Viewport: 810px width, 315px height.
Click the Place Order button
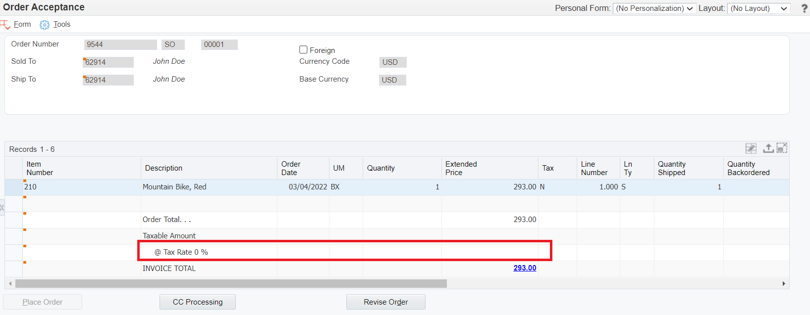coord(43,302)
